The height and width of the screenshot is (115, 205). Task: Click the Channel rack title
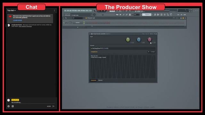(x=91, y=18)
